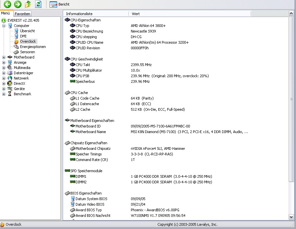
Task: Expand the DirectX node
Action: [x=4, y=83]
